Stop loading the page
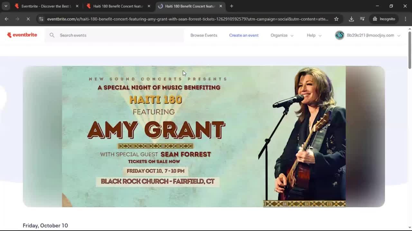Screen dimensions: 412x231 pyautogui.click(x=28, y=19)
